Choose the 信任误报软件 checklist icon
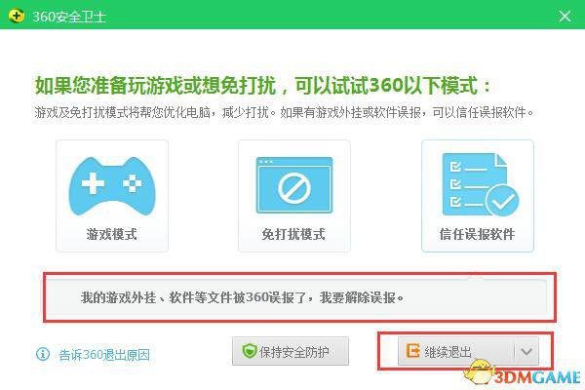The width and height of the screenshot is (585, 390). click(477, 185)
